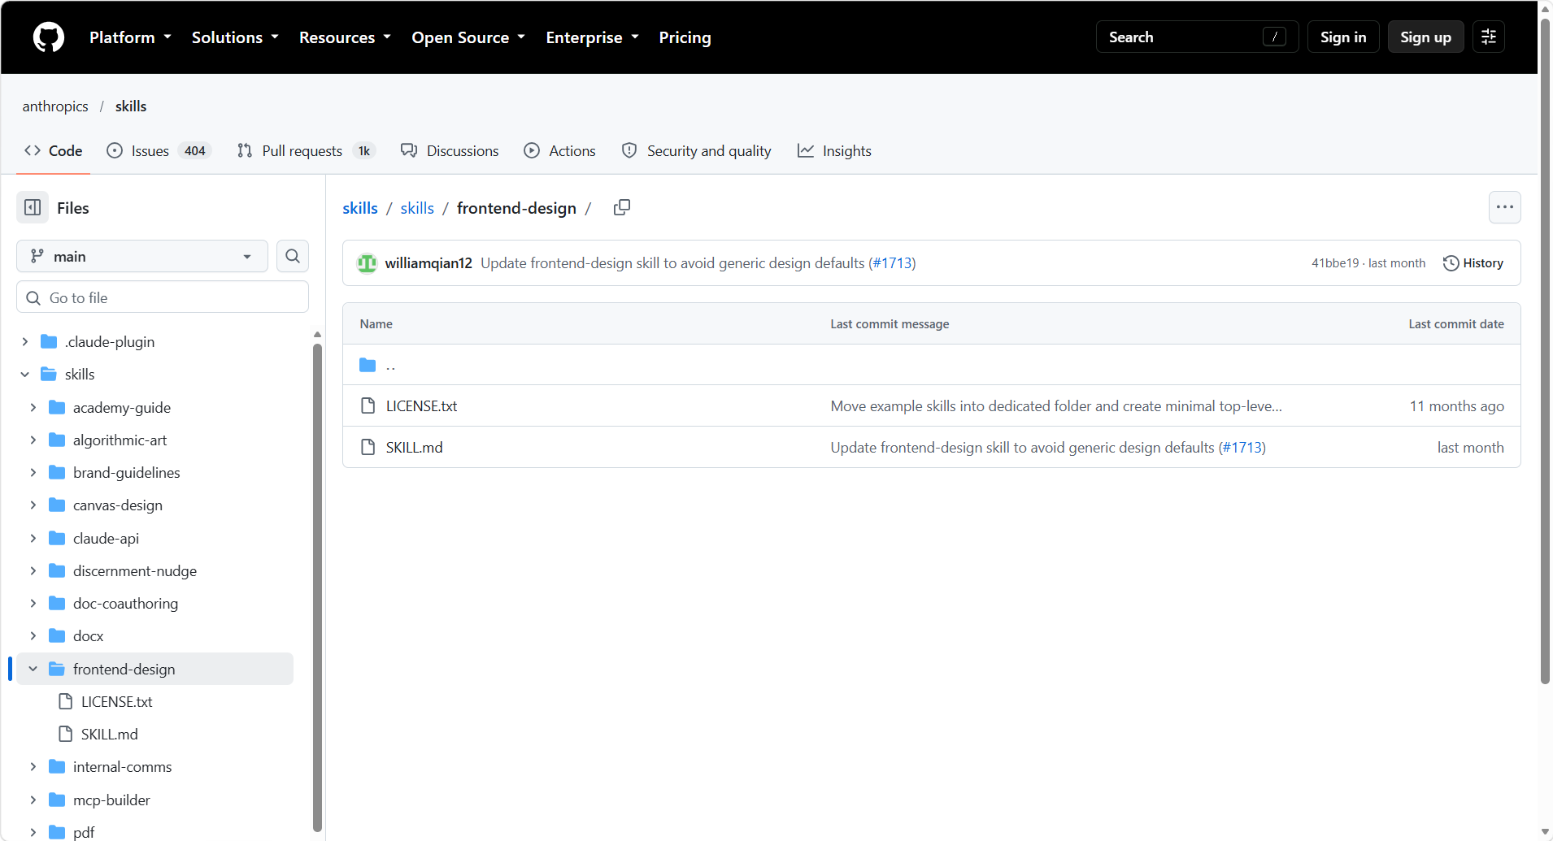Image resolution: width=1553 pixels, height=841 pixels.
Task: Expand the Platform menu
Action: point(130,37)
